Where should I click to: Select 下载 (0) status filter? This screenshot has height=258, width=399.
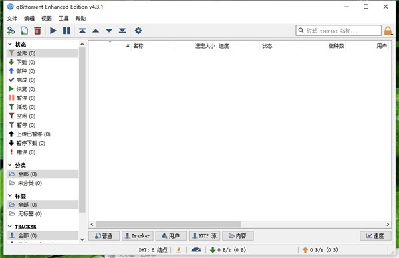(x=43, y=62)
